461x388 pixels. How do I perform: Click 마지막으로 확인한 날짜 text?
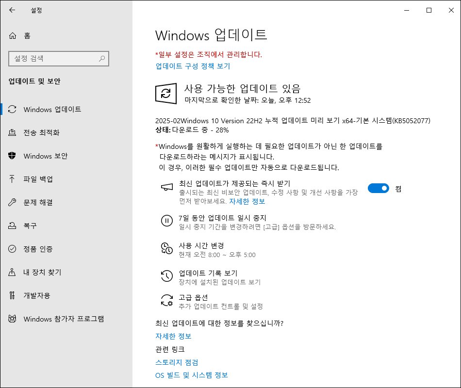247,100
